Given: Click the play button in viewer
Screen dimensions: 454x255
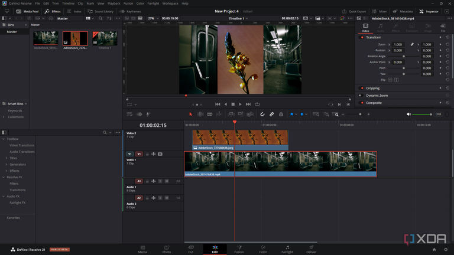Looking at the screenshot, I should (240, 104).
